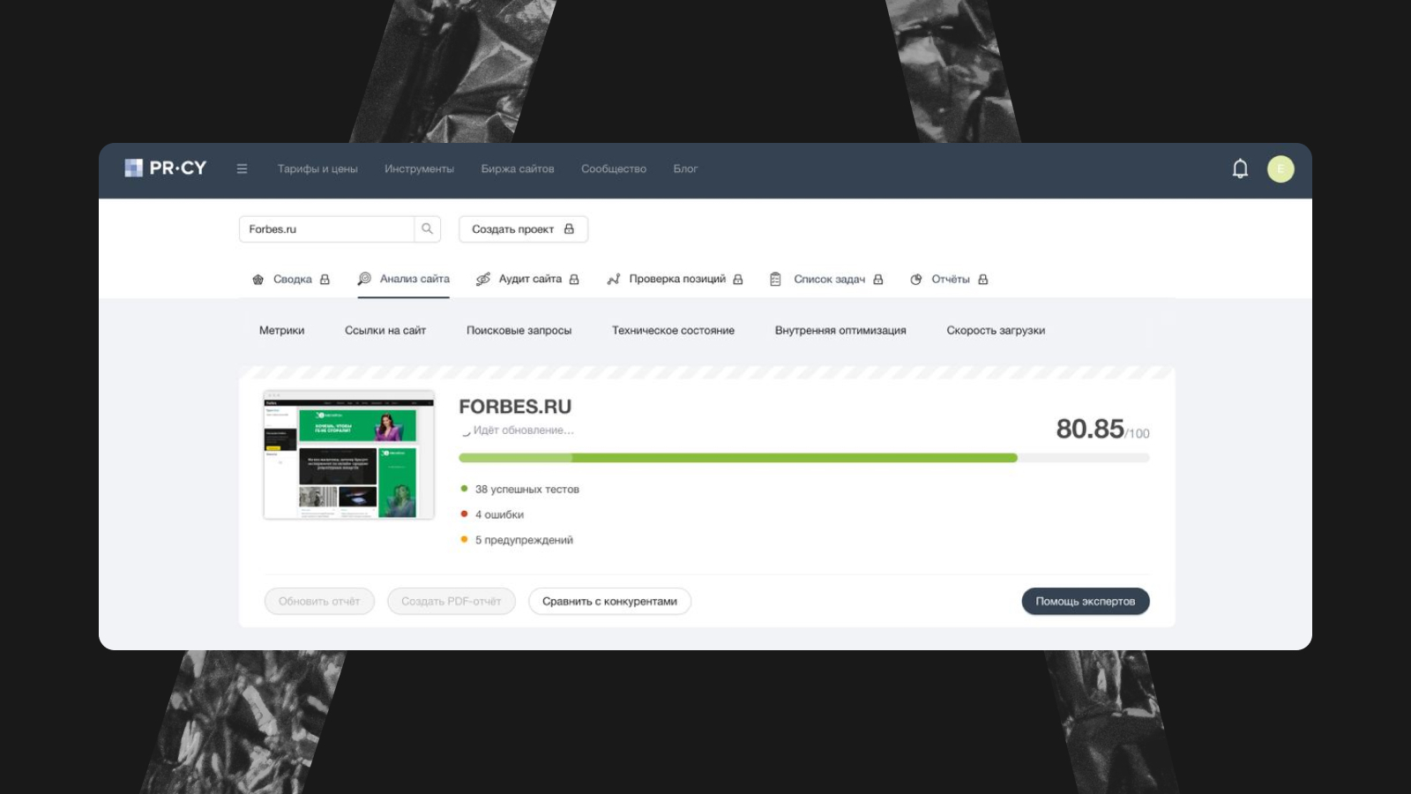Click the Помощь экспертов button
This screenshot has width=1411, height=794.
[1086, 602]
